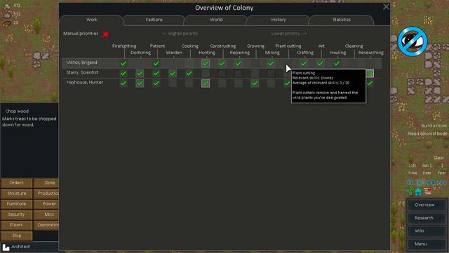
Task: Uncheck Viktor's Art checkbox
Action: 321,63
